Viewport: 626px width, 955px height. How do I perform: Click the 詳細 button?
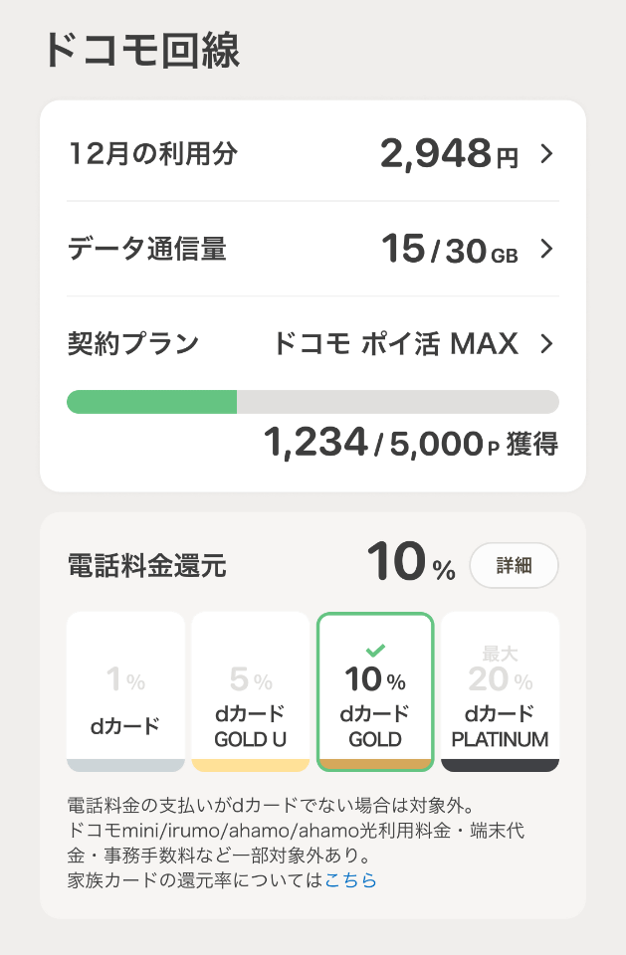coord(514,566)
